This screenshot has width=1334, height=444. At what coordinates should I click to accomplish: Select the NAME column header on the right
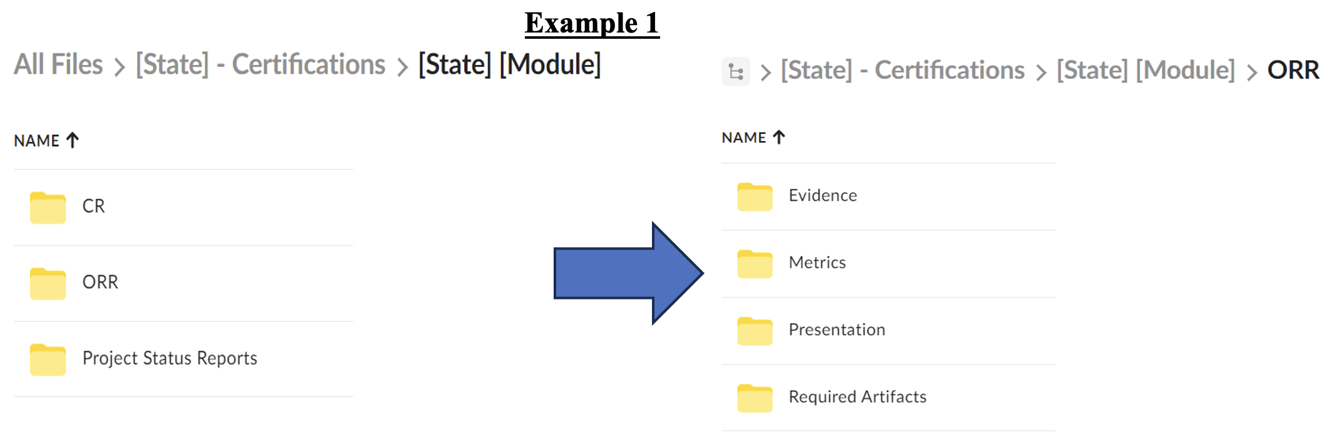(744, 137)
